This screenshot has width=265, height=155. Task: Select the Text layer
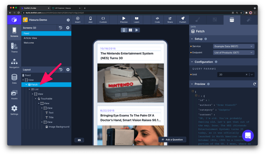click(x=49, y=113)
